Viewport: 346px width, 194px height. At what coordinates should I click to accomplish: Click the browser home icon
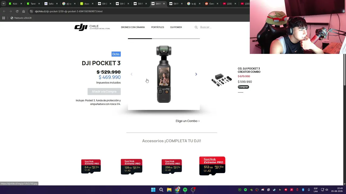(x=24, y=11)
